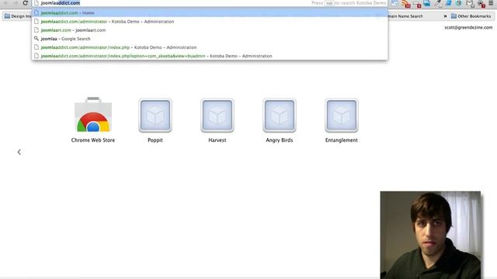Open the Gmail checker extension icon

click(470, 3)
